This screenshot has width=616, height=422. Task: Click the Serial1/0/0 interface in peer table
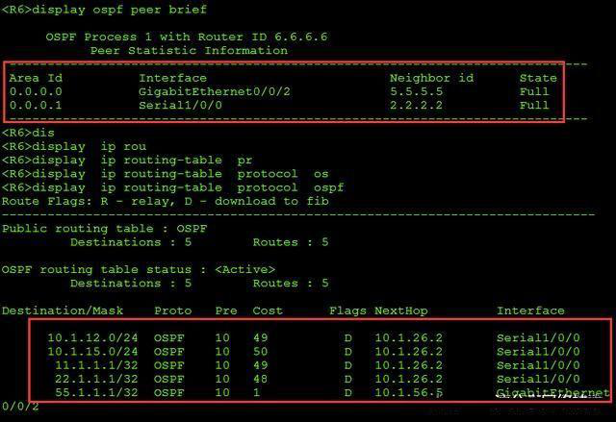click(x=180, y=105)
